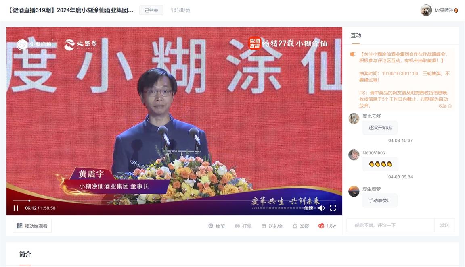Viewport: 465px width, 267px height.
Task: Open 移动端观看 QR code button
Action: tap(32, 226)
